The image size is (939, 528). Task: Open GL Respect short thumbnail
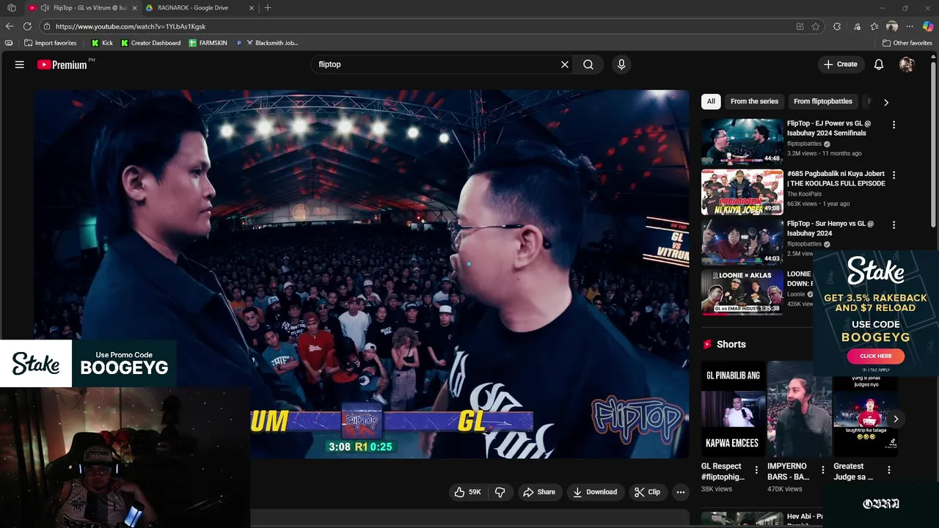point(733,408)
